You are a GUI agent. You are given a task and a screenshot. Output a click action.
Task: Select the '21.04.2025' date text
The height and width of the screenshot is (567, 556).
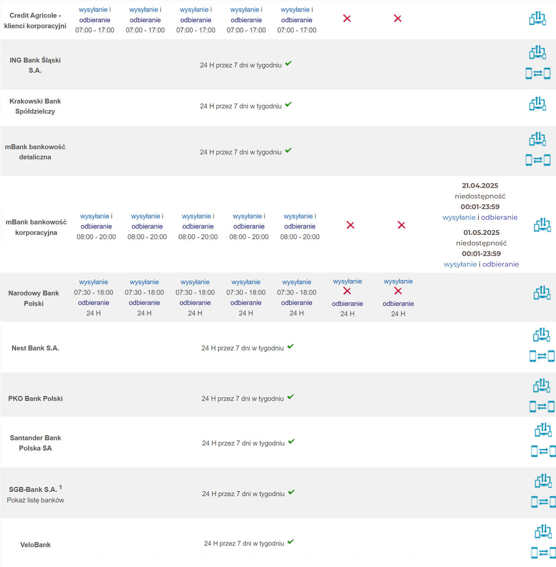tap(480, 186)
